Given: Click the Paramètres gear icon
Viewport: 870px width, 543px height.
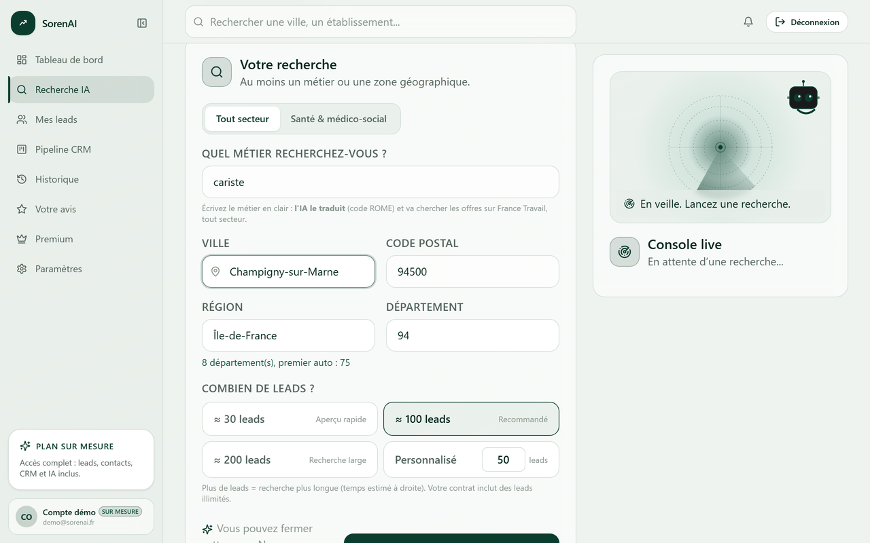Looking at the screenshot, I should [x=22, y=269].
